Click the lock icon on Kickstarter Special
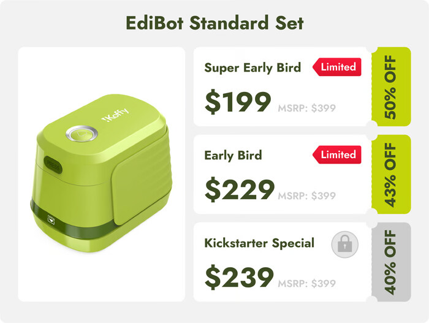Image resolution: width=429 pixels, height=323 pixels. pyautogui.click(x=344, y=245)
